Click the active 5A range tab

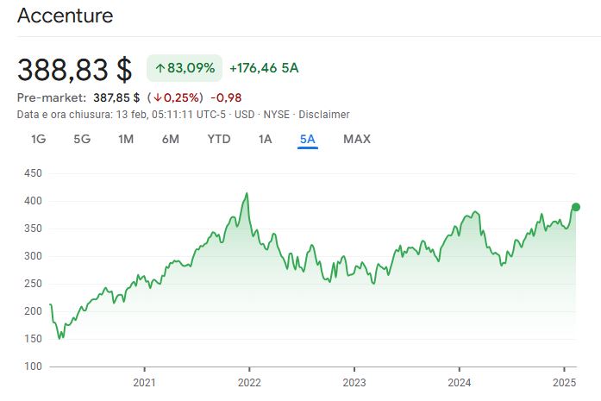coord(308,139)
